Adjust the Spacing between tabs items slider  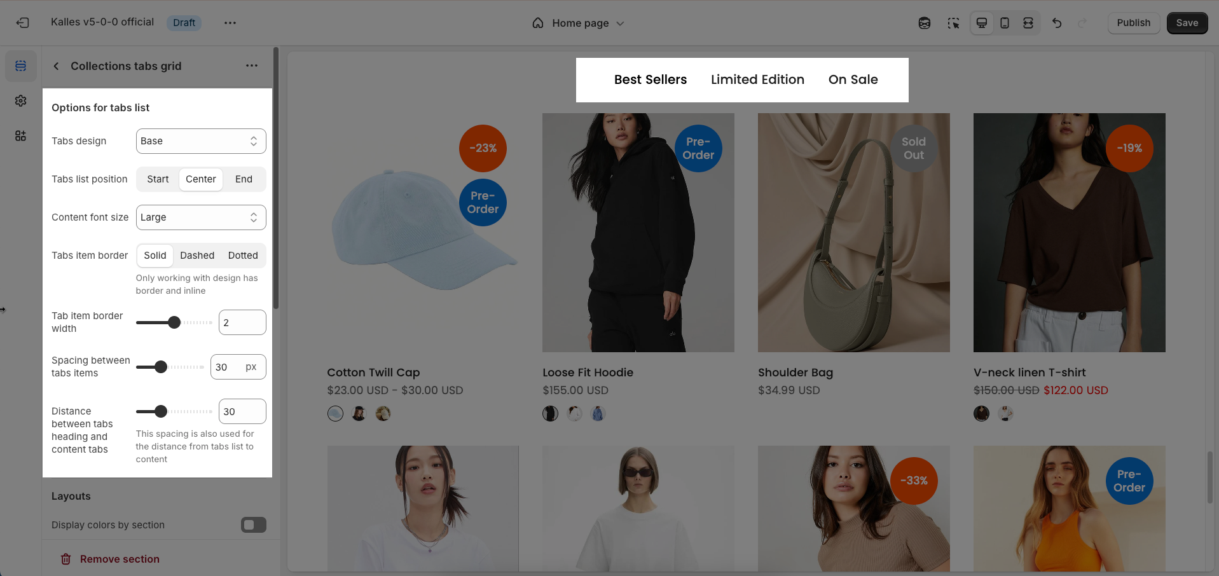click(169, 367)
